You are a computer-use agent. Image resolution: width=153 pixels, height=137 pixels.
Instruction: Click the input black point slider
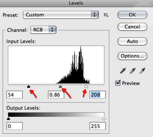pos(29,86)
